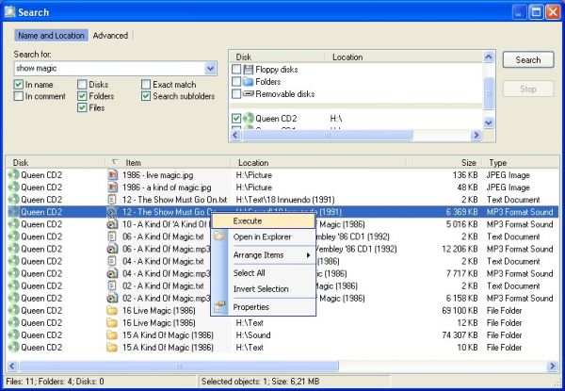Expand the Arrange Items submenu arrow
This screenshot has height=391, width=565.
309,255
